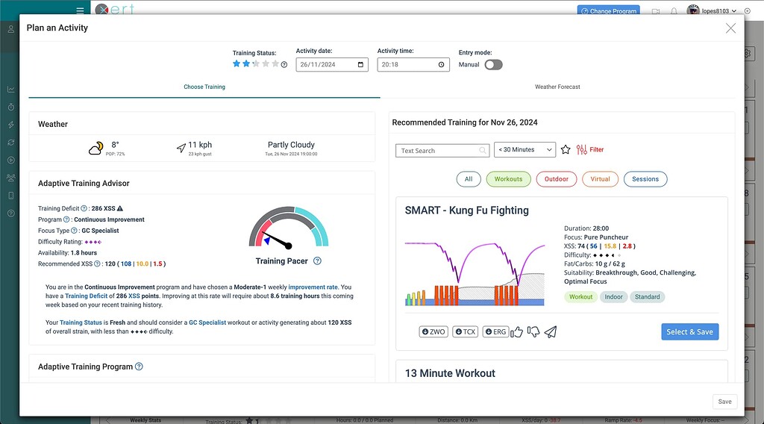Open the < 30 Minutes duration dropdown
Screen dimensions: 764x424
click(x=525, y=150)
